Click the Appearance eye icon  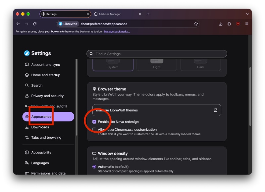coord(27,116)
